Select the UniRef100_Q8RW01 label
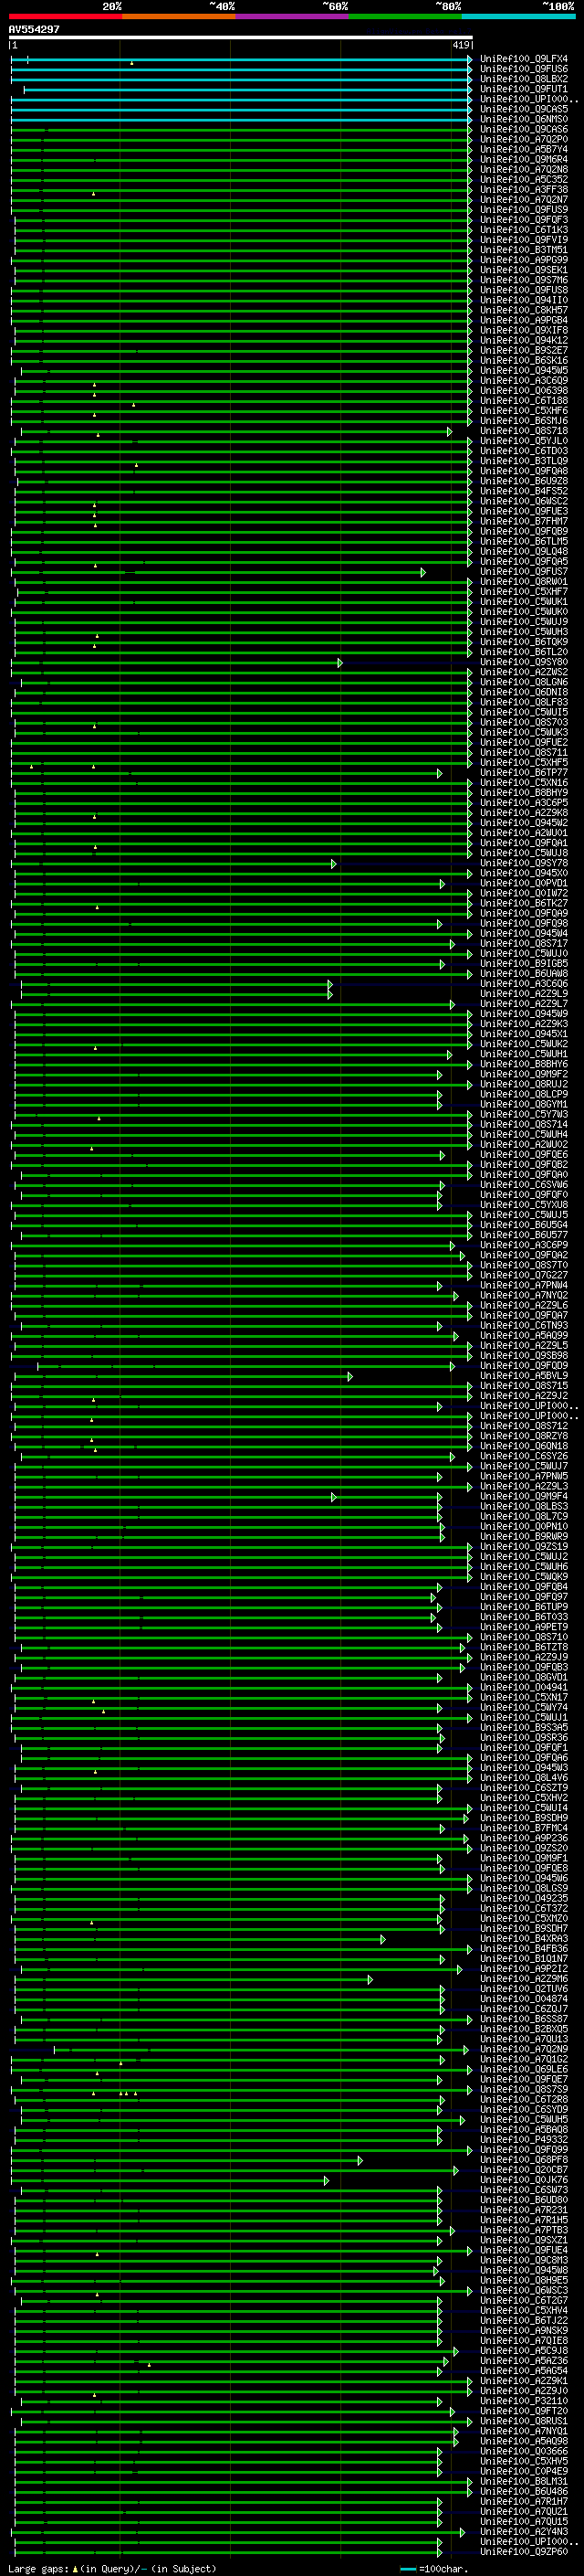Viewport: 584px width, 2576px height. (524, 582)
